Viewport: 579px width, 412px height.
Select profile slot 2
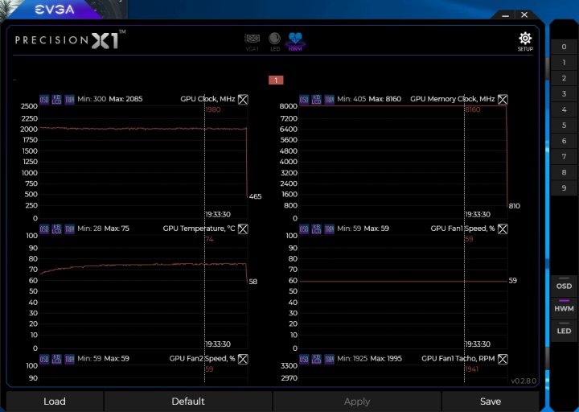pos(564,78)
